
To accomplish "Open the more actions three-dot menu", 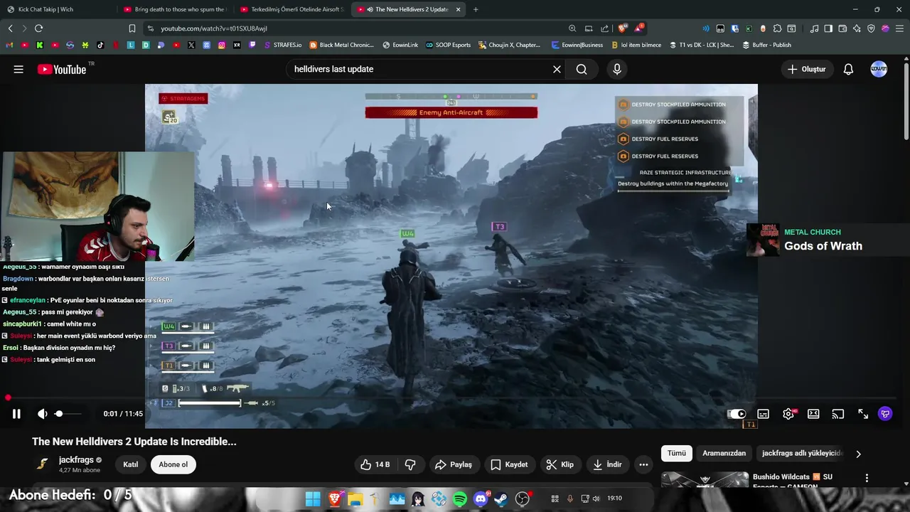I will [x=643, y=464].
